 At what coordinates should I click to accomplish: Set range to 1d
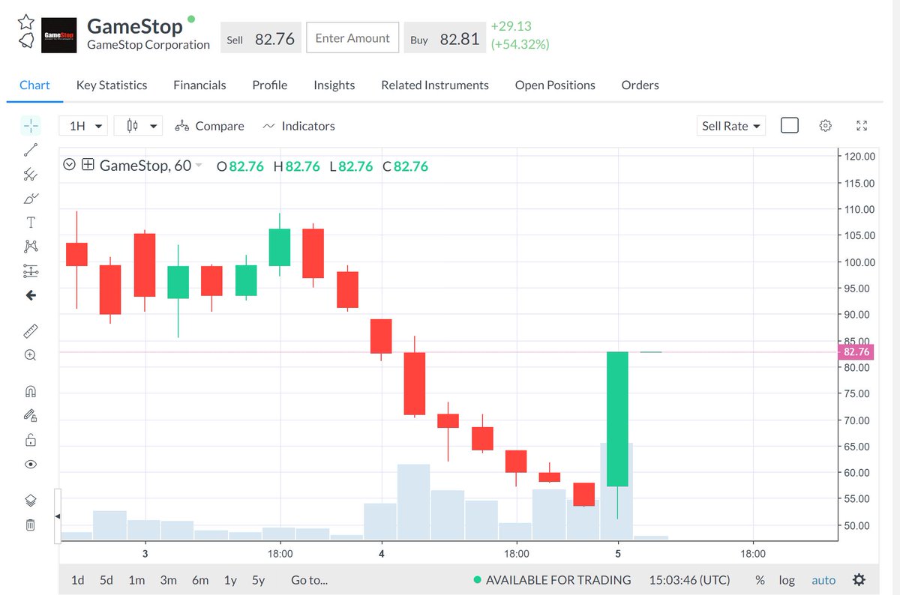tap(77, 579)
